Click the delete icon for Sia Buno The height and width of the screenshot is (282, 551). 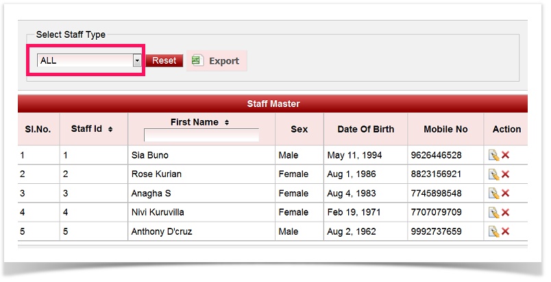coord(505,156)
